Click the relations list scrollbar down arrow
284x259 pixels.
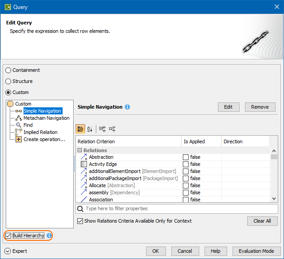pyautogui.click(x=274, y=199)
